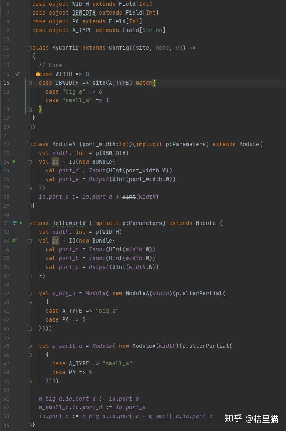
Task: Click the fold end marker on line 20
Action: (30, 127)
